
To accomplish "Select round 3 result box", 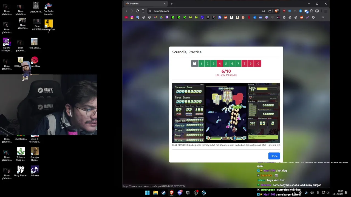I will click(x=214, y=63).
